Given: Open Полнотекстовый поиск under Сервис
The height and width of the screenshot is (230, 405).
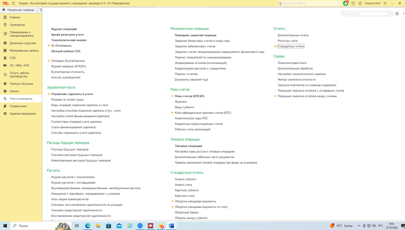Looking at the screenshot, I should coord(292,63).
